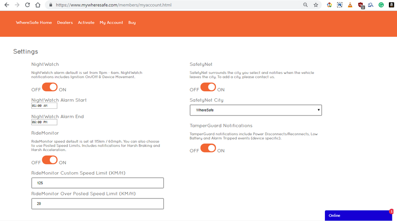Go back with the browser back arrow
397x221 pixels.
[7, 5]
